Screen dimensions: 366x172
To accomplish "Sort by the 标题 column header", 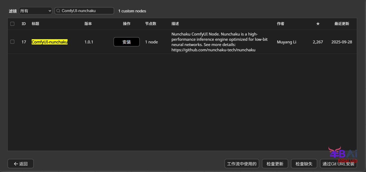I will point(35,24).
